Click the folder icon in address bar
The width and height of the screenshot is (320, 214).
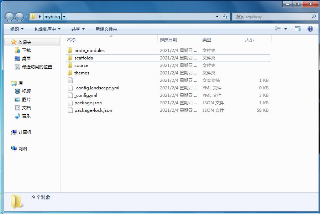(x=33, y=16)
